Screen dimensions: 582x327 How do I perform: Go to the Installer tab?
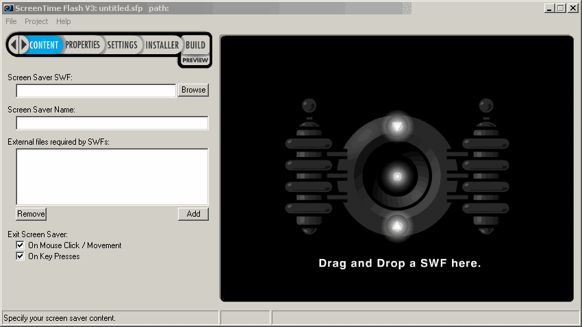[x=162, y=45]
